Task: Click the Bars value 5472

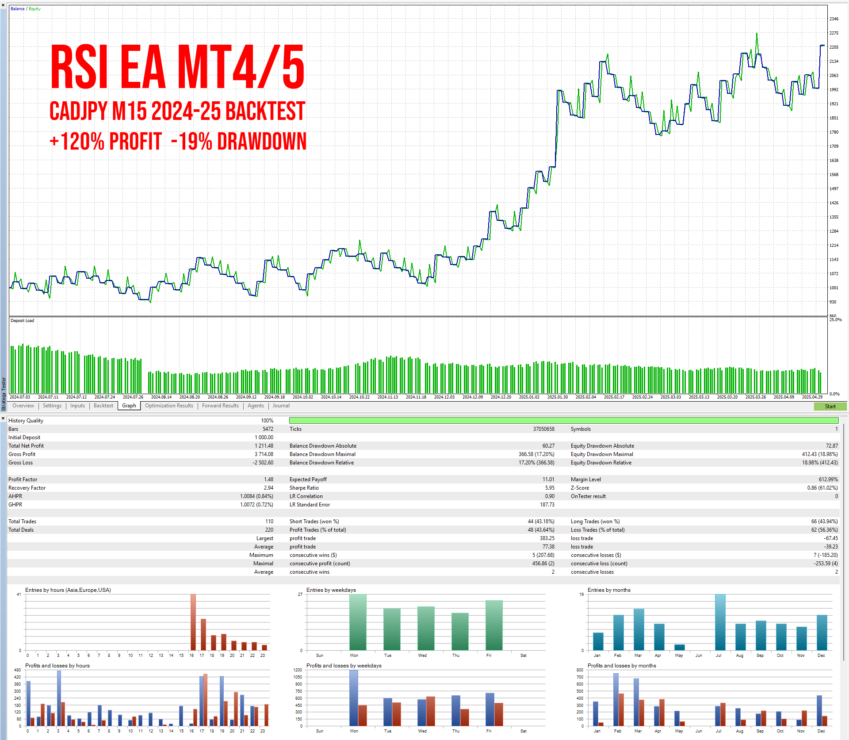Action: click(268, 429)
